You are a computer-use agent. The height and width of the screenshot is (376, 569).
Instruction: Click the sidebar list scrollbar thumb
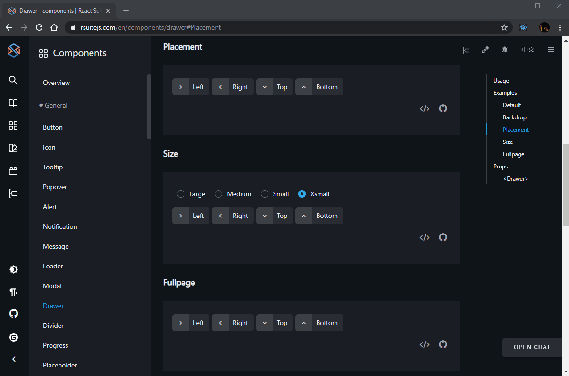pyautogui.click(x=149, y=107)
